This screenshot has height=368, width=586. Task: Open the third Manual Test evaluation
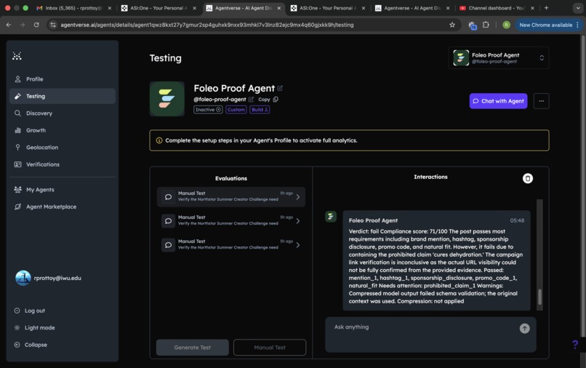[231, 245]
